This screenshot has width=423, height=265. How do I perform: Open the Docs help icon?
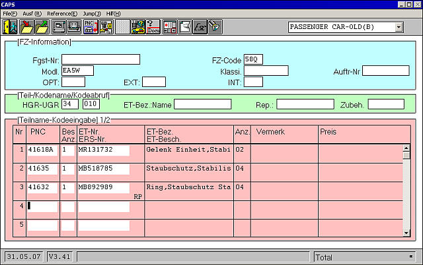[x=153, y=27]
